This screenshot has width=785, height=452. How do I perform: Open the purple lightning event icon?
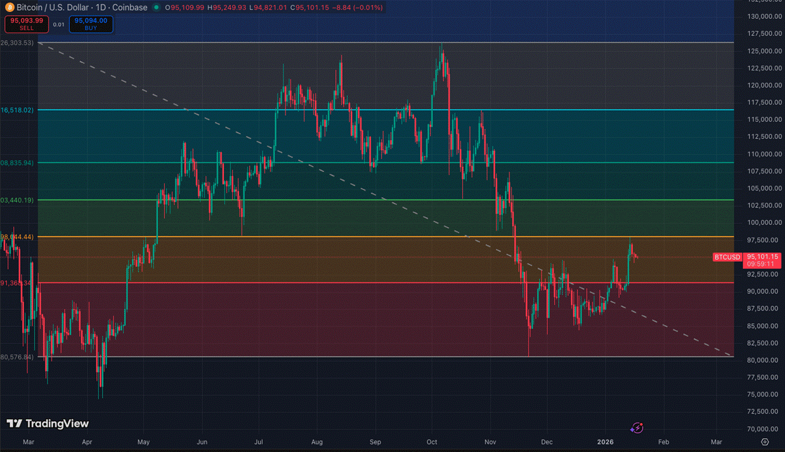637,428
